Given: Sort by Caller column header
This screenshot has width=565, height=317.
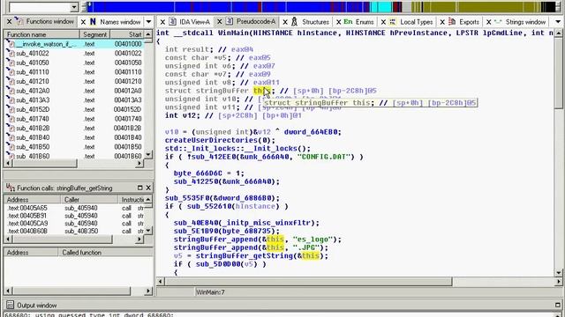Looking at the screenshot, I should click(x=89, y=200).
